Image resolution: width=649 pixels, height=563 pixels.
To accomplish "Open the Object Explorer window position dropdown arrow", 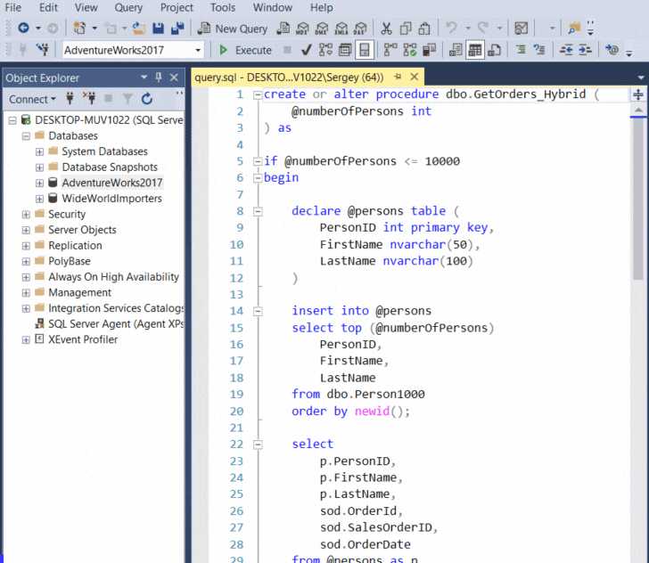I will (144, 77).
